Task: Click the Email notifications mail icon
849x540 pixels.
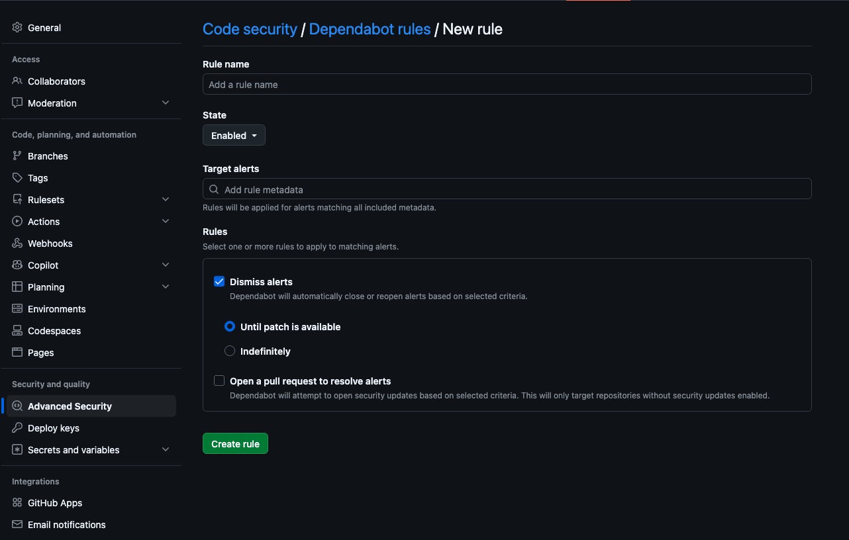Action: point(17,525)
